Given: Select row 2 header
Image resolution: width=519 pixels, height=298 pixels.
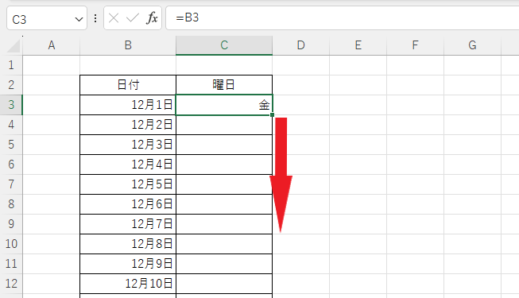Looking at the screenshot, I should coord(11,85).
